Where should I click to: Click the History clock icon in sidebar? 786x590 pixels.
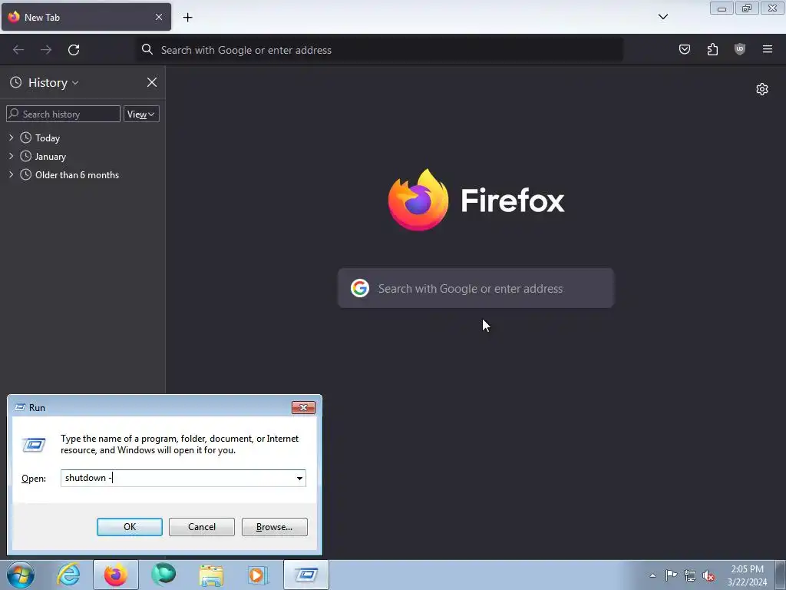16,82
